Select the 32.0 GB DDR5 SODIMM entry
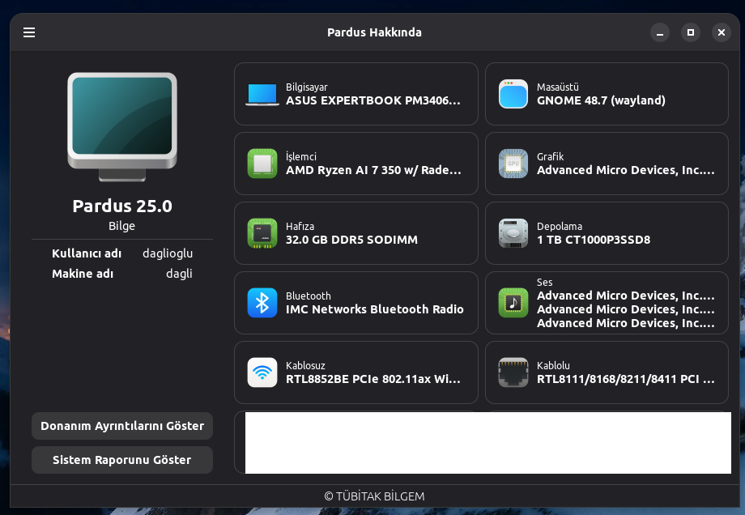This screenshot has height=515, width=745. [351, 240]
